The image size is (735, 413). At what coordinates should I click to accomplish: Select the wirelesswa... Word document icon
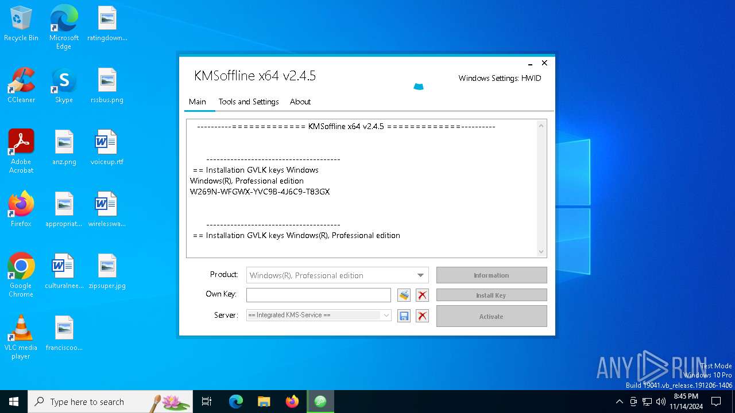coord(107,210)
